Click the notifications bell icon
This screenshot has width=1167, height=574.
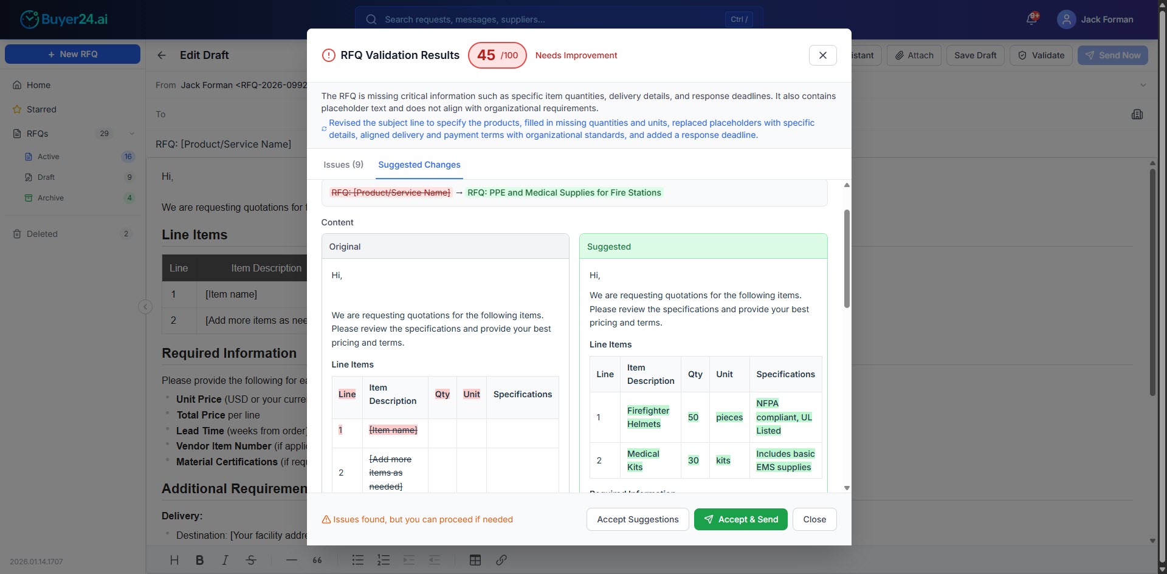(1031, 19)
